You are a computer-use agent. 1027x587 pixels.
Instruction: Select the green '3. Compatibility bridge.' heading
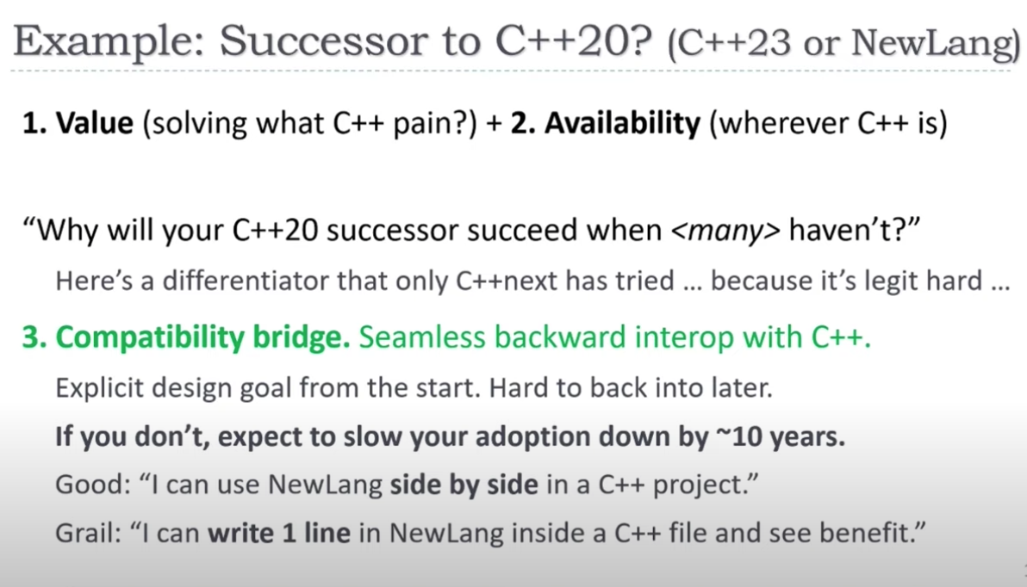(186, 337)
